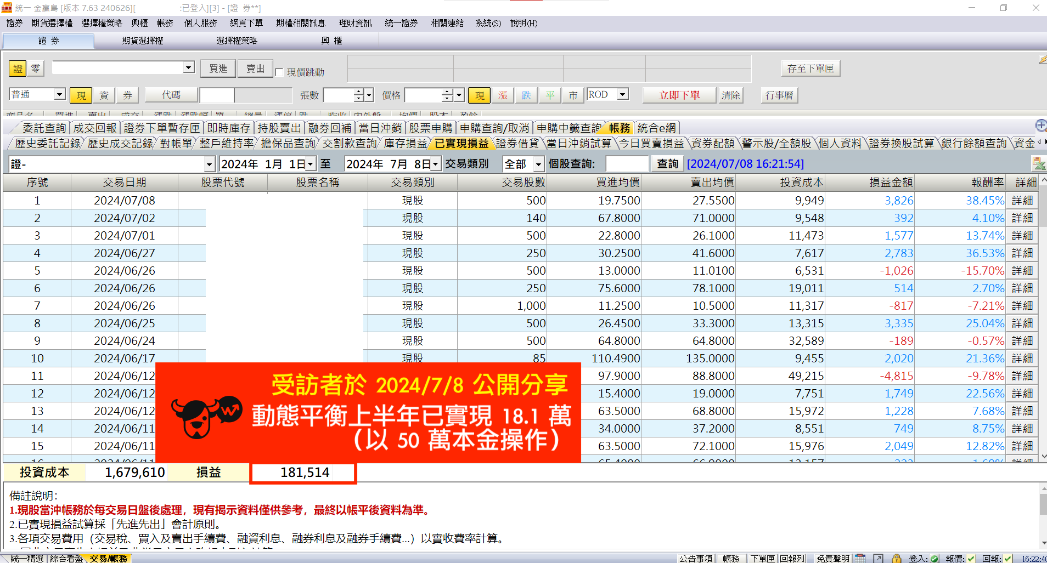Click the calendar icon in the status bar

(860, 558)
